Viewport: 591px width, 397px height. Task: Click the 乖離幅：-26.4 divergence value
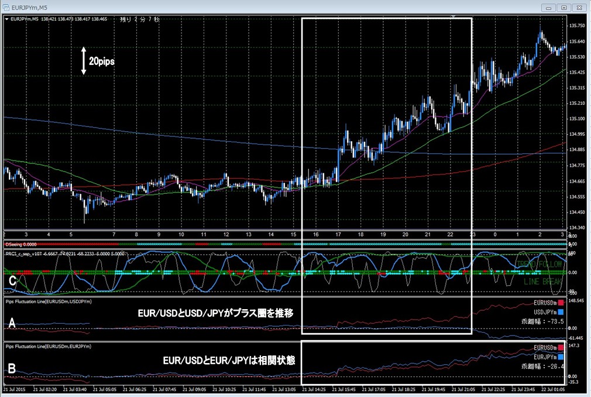click(542, 366)
